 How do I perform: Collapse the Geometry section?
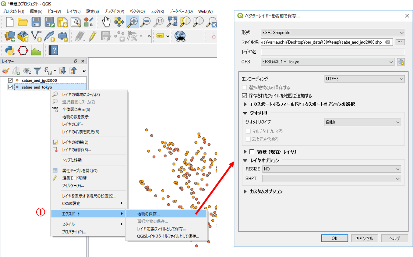245,113
